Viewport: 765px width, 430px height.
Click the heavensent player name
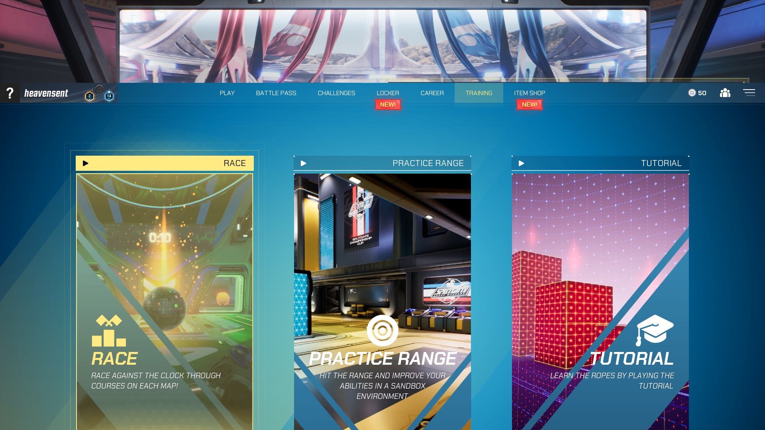tap(46, 93)
